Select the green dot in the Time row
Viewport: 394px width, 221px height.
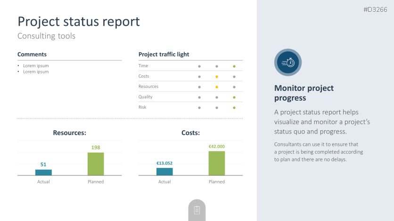pos(234,66)
